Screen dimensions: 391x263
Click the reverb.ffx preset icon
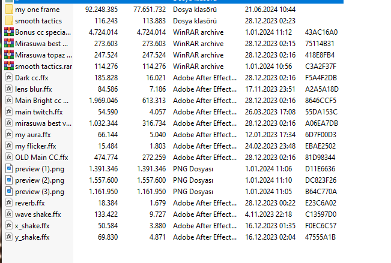tap(9, 202)
